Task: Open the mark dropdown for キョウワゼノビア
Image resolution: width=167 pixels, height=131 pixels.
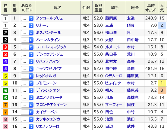Action: pyautogui.click(x=27, y=69)
